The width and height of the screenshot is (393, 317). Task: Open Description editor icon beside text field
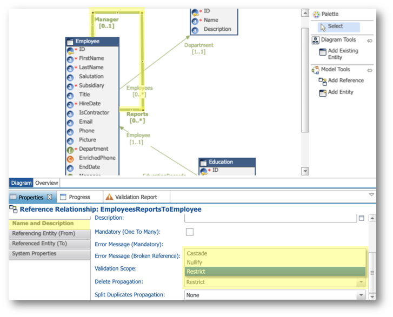[x=362, y=218]
